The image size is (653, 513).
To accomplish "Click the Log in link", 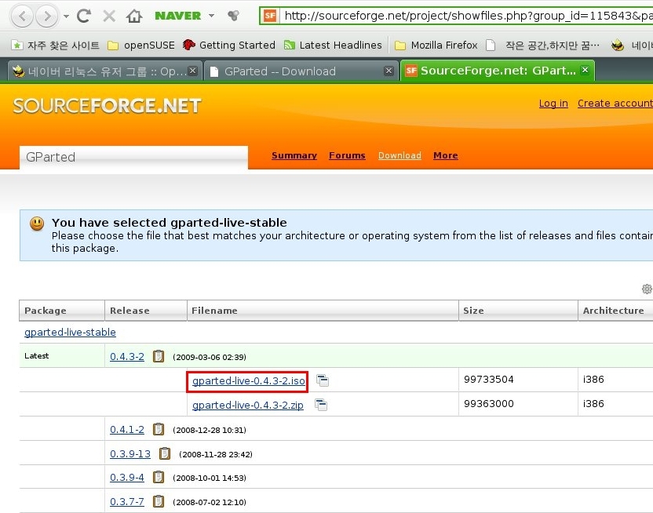I will click(x=553, y=104).
